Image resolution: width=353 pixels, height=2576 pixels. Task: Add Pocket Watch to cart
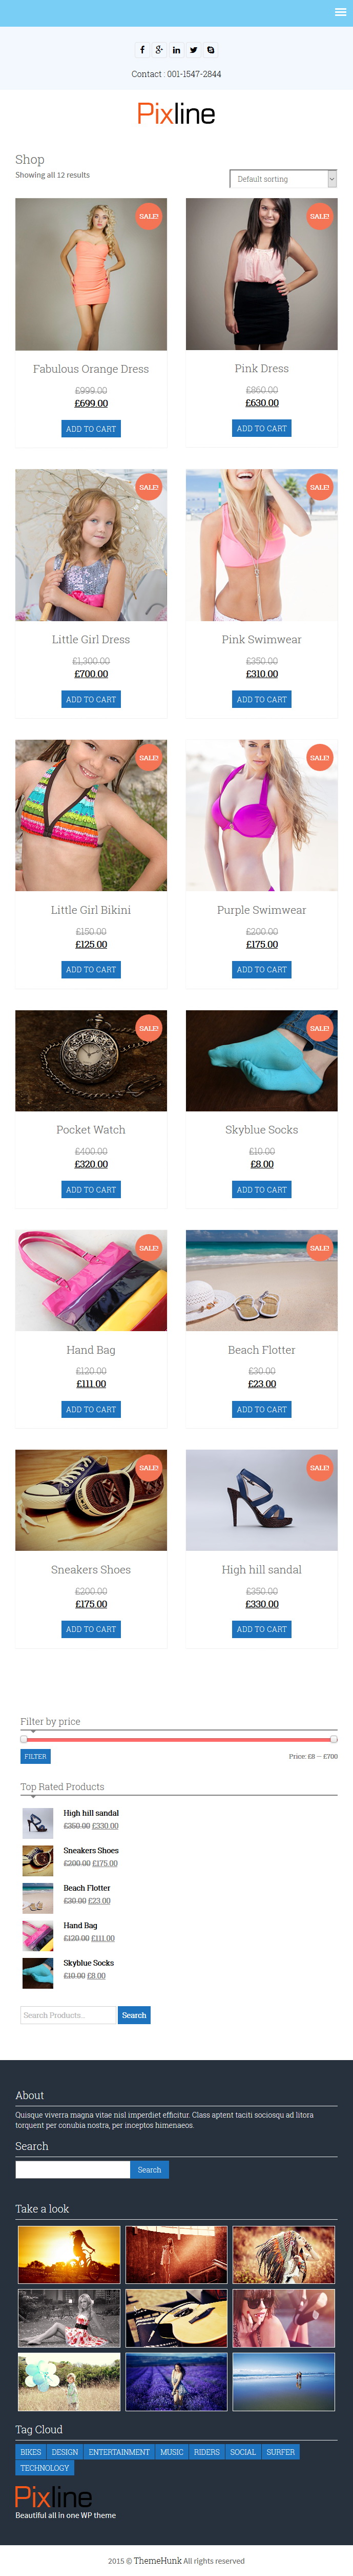point(91,1190)
